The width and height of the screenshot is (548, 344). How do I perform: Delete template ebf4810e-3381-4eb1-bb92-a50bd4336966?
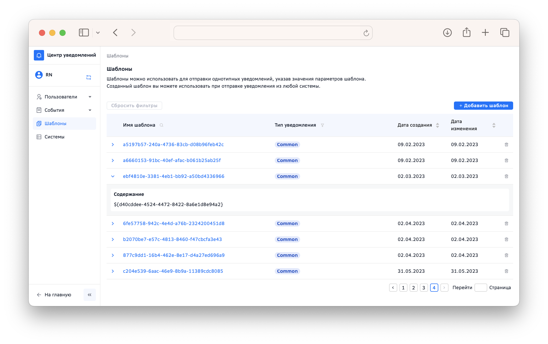pyautogui.click(x=506, y=176)
